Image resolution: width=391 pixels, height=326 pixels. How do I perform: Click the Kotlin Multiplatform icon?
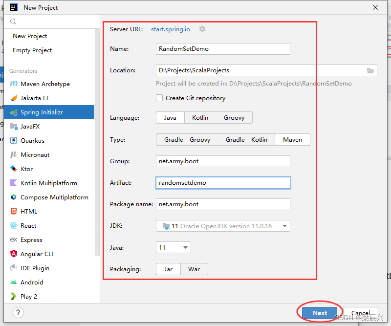coord(14,183)
